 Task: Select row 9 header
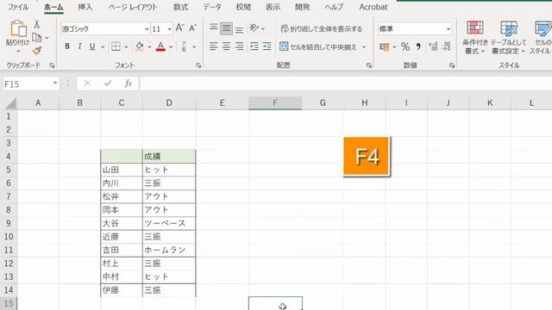point(9,223)
